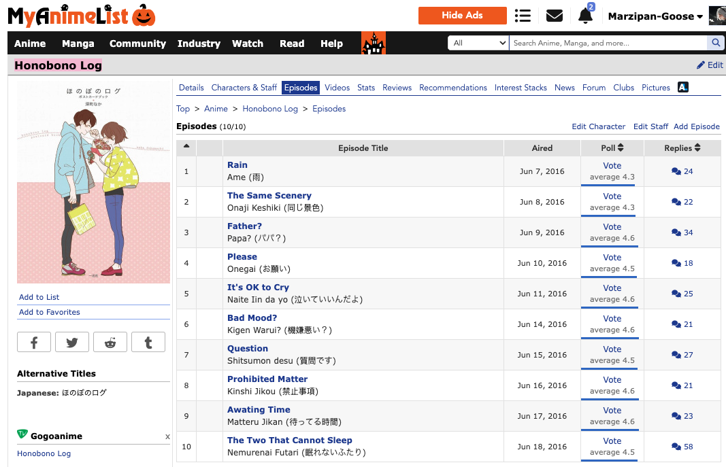726x467 pixels.
Task: Share page on Facebook
Action: point(34,343)
